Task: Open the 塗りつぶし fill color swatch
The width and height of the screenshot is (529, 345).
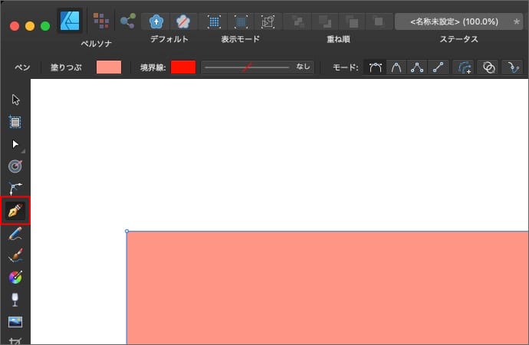Action: coord(109,67)
